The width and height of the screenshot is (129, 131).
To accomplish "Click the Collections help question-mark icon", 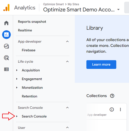I will tap(112, 96).
